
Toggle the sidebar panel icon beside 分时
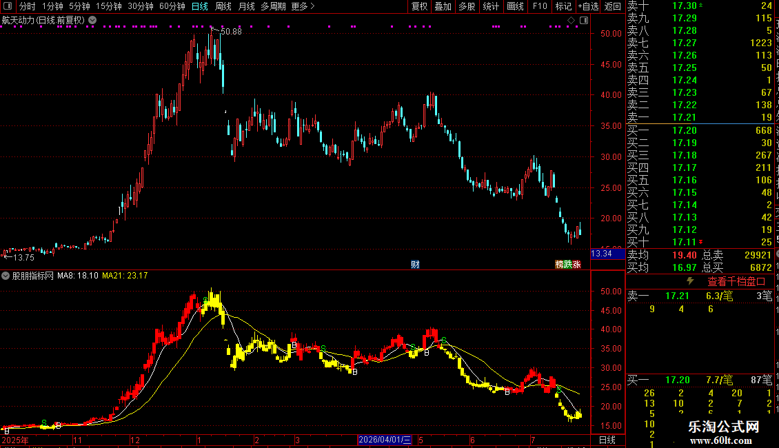pos(8,6)
